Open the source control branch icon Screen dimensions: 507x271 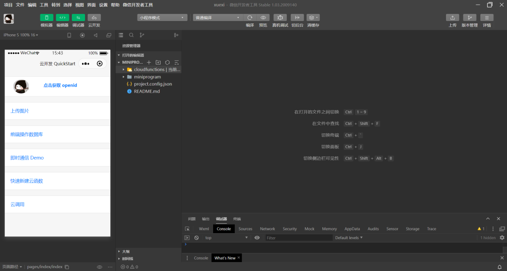pos(142,35)
